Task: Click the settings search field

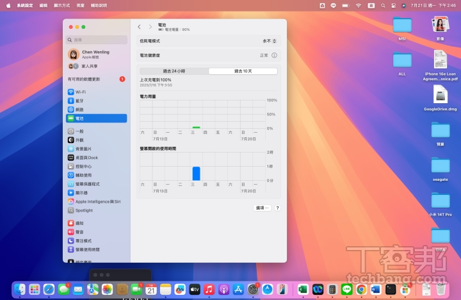Action: point(97,40)
